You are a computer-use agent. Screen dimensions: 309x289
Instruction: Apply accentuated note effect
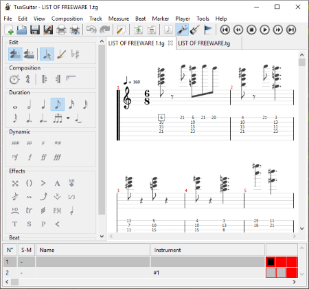pyautogui.click(x=43, y=183)
